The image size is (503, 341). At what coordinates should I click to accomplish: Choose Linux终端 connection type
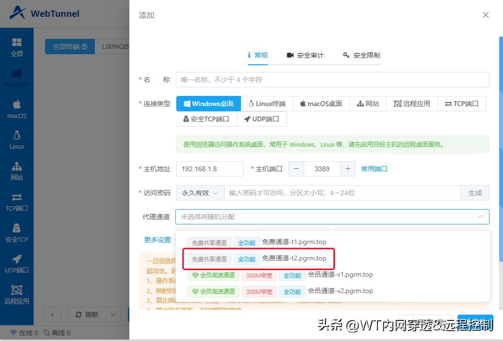pos(267,104)
